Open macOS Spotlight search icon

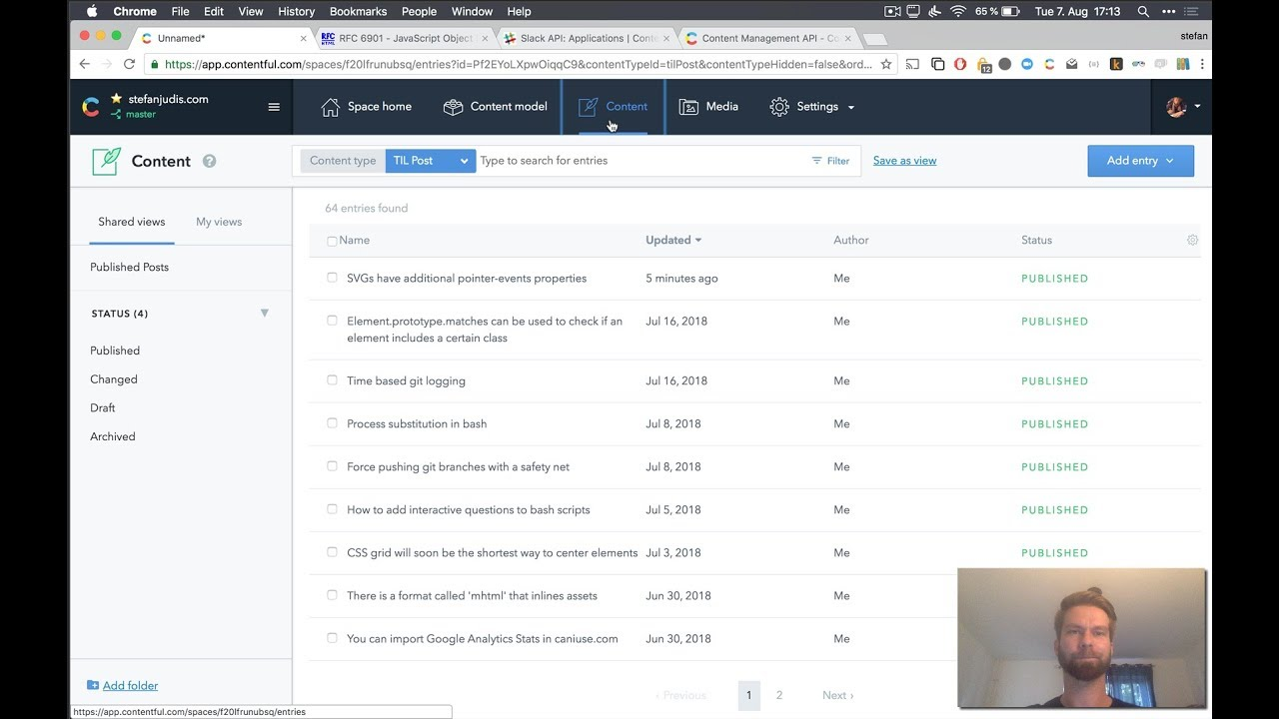coord(1143,11)
